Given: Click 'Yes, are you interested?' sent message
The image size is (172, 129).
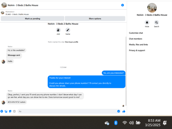Looking at the screenshot, I should [x=114, y=73].
